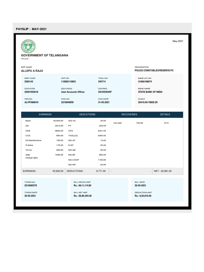Select DDOREG value SGV054045F
The height and width of the screenshot is (272, 204).
pyautogui.click(x=105, y=92)
